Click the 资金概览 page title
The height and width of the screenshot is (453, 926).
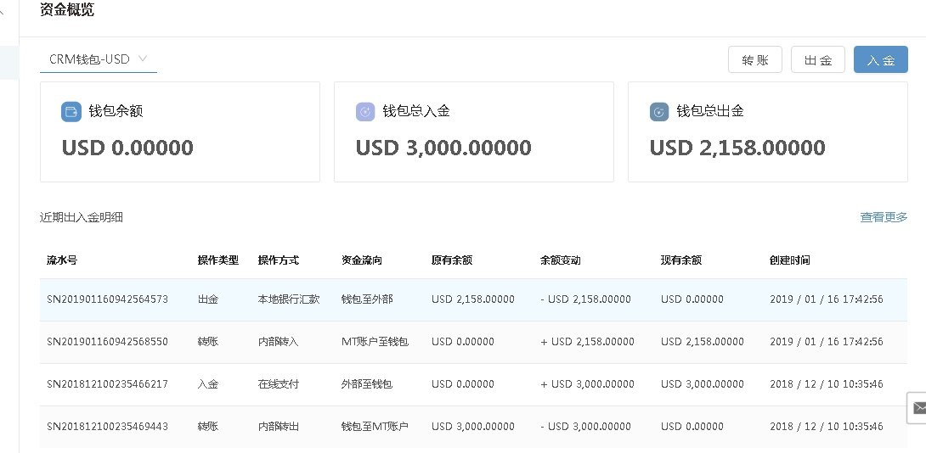(x=67, y=11)
